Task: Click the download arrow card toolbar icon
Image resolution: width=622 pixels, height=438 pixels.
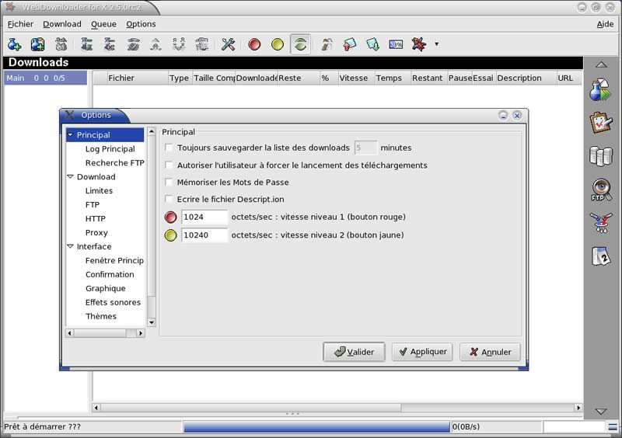Action: 372,44
